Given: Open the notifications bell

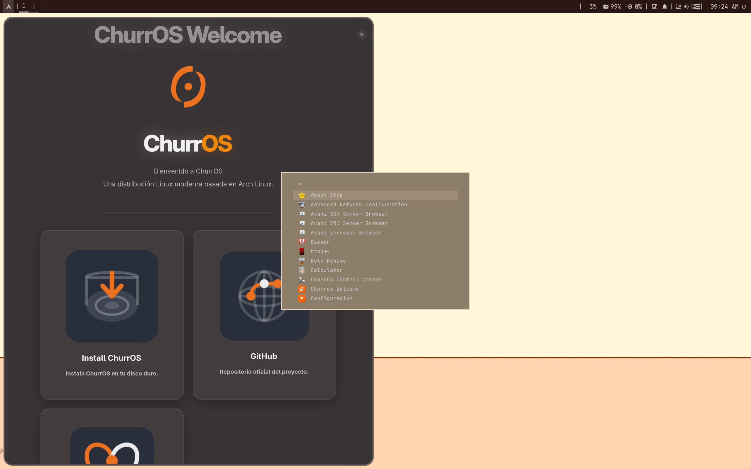Looking at the screenshot, I should point(664,6).
